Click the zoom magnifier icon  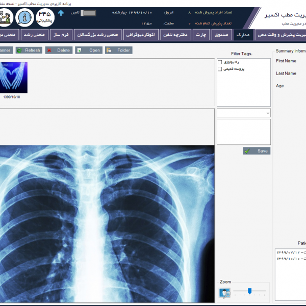(x=224, y=293)
